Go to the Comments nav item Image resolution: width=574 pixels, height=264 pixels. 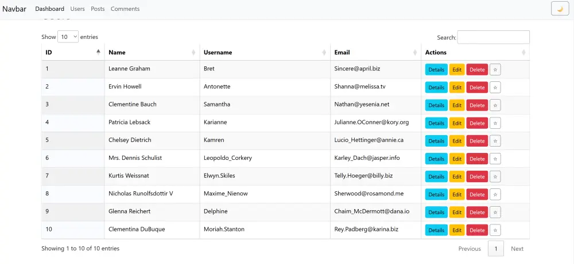click(x=125, y=9)
